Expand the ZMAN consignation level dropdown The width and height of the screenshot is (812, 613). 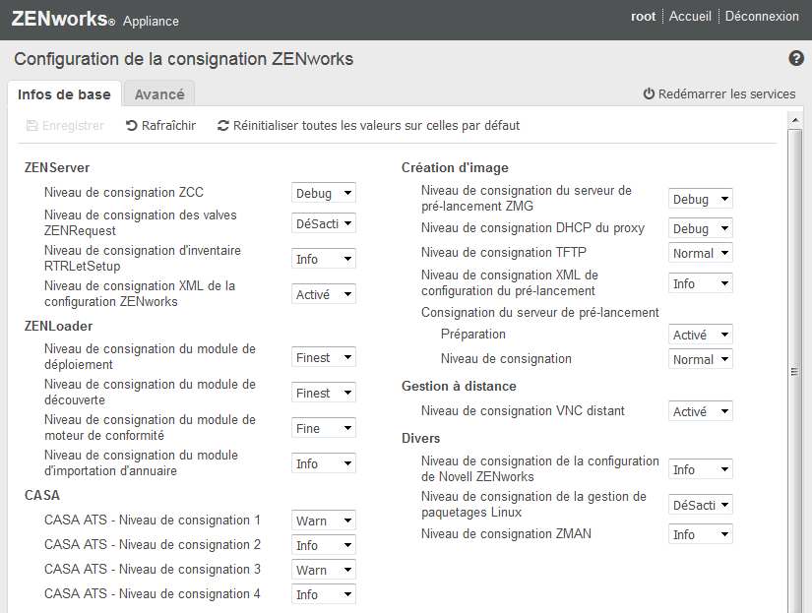click(x=700, y=535)
